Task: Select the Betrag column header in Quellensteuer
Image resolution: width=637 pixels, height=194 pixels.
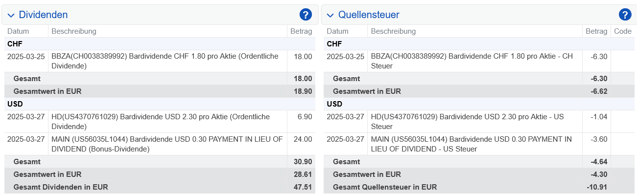Action: 596,31
